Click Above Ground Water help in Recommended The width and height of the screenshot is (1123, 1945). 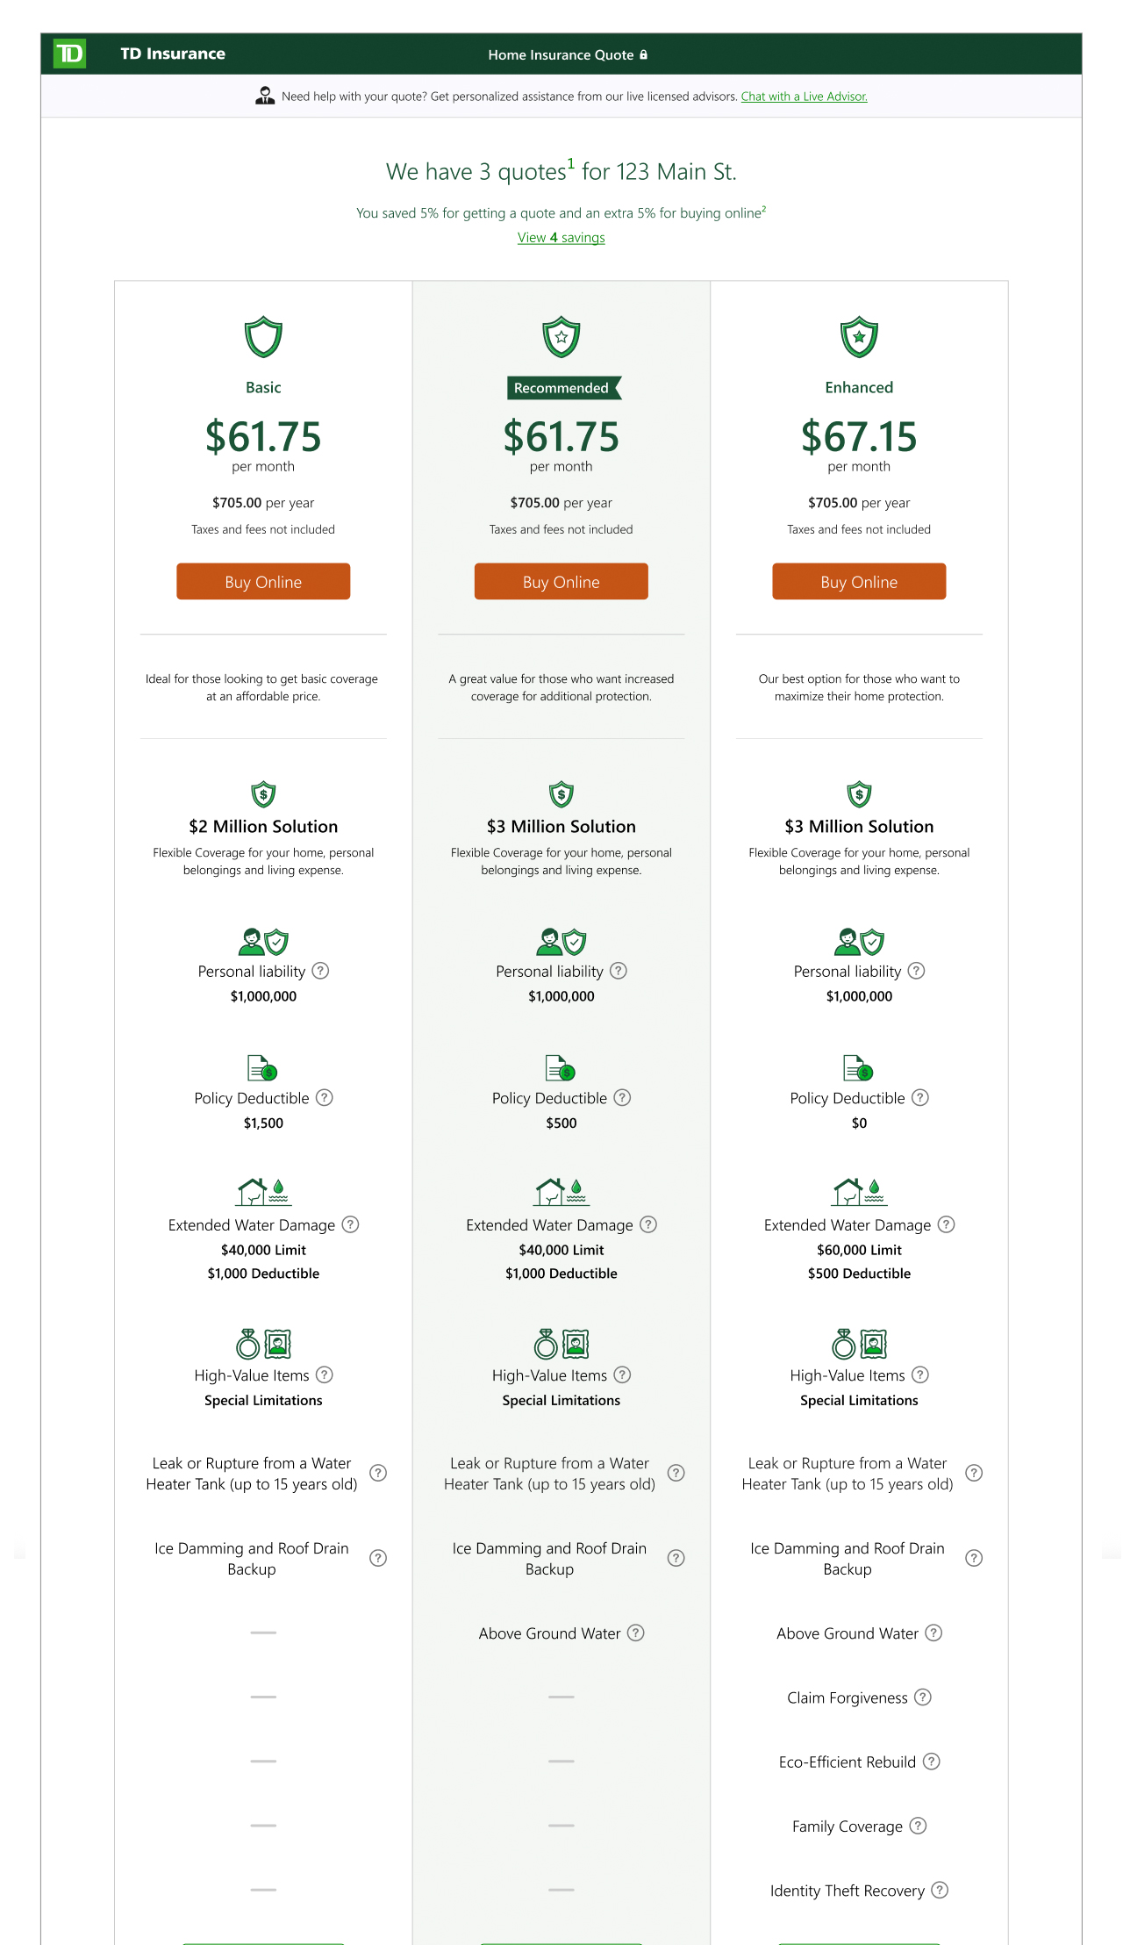click(x=636, y=1633)
